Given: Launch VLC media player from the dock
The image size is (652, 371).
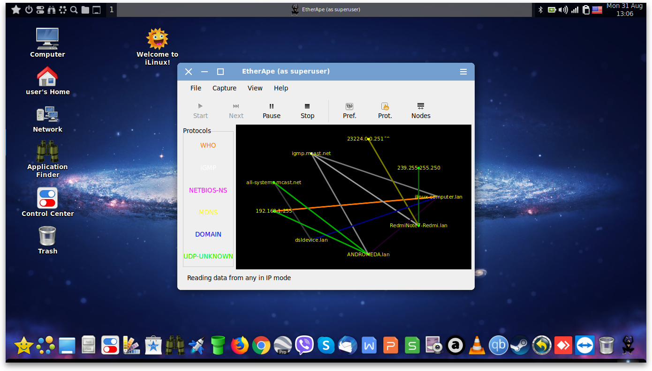Looking at the screenshot, I should point(477,346).
